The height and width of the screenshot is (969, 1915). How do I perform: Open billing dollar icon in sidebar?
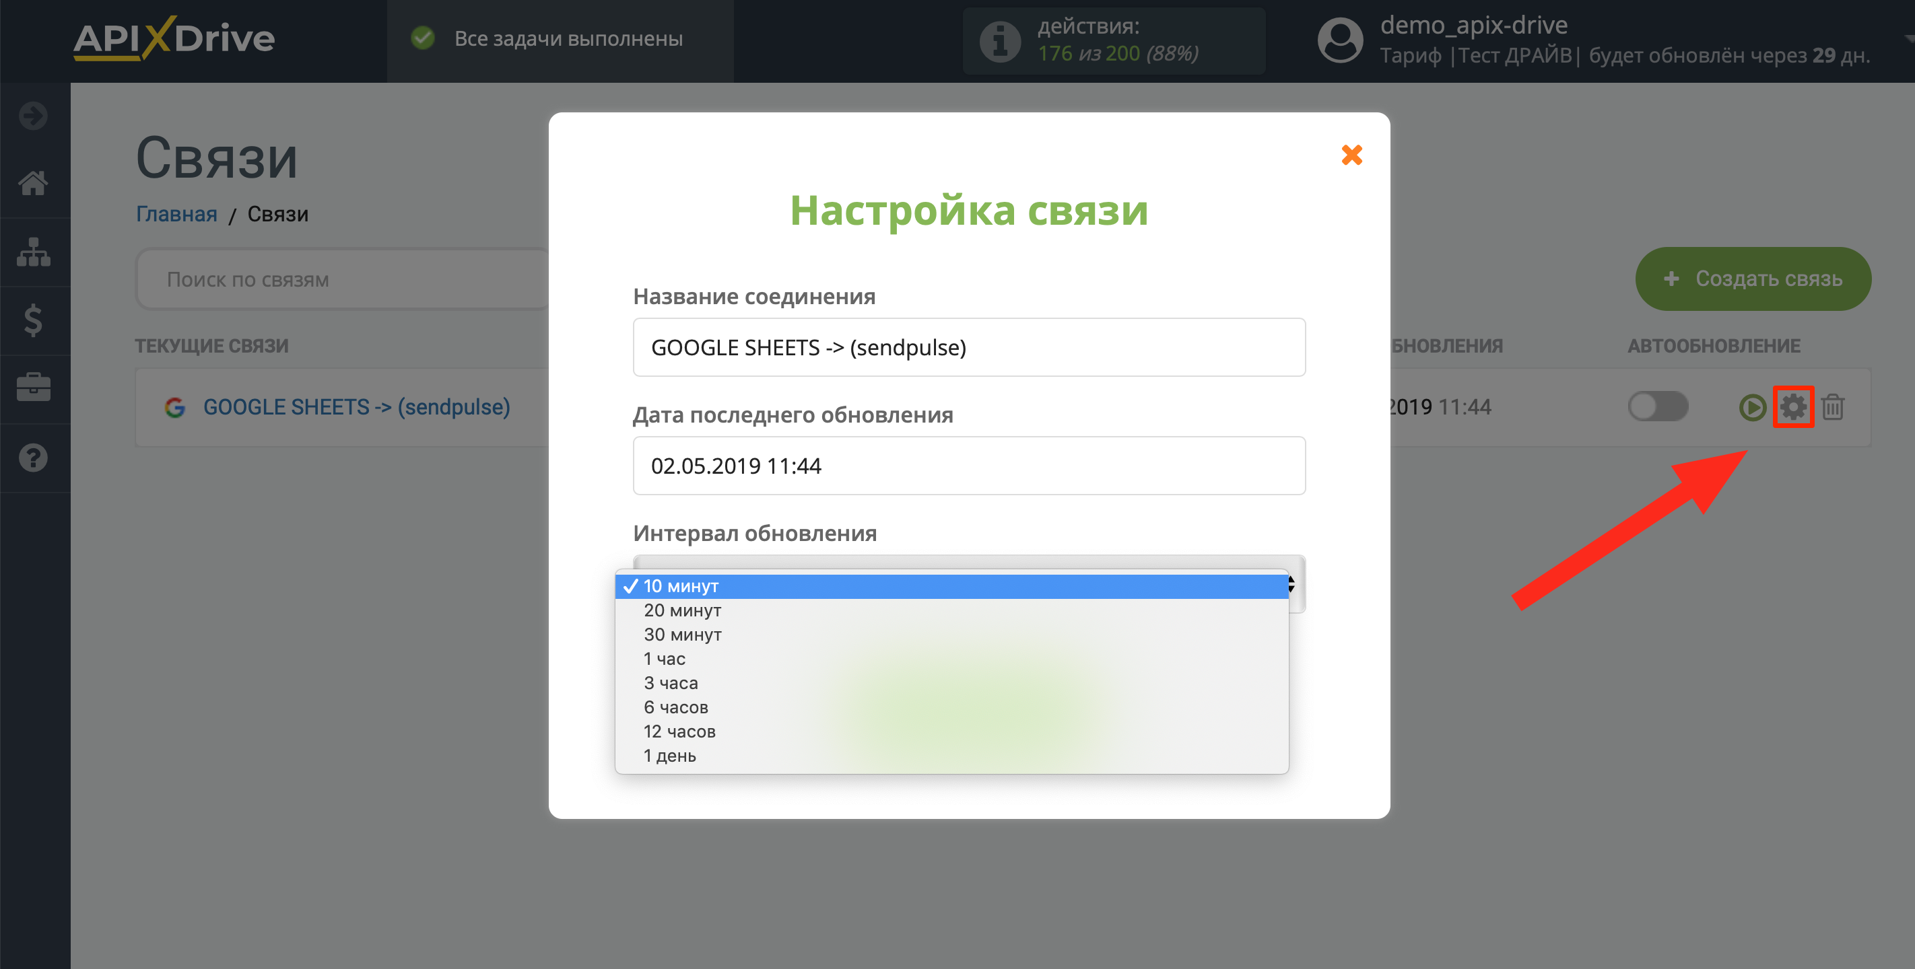coord(34,320)
